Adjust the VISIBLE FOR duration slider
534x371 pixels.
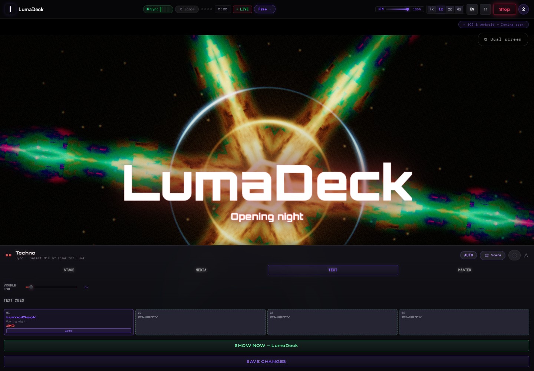51,287
